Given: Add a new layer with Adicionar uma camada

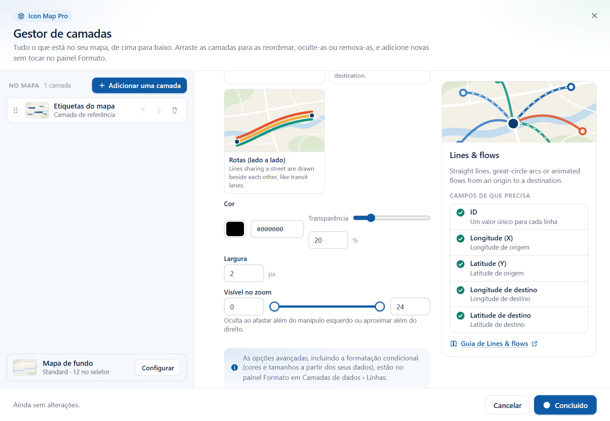Looking at the screenshot, I should [x=139, y=85].
